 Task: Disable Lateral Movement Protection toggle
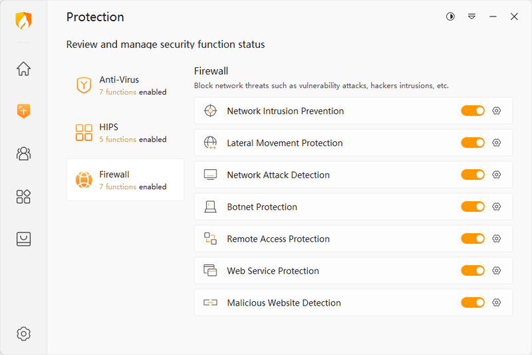[473, 143]
